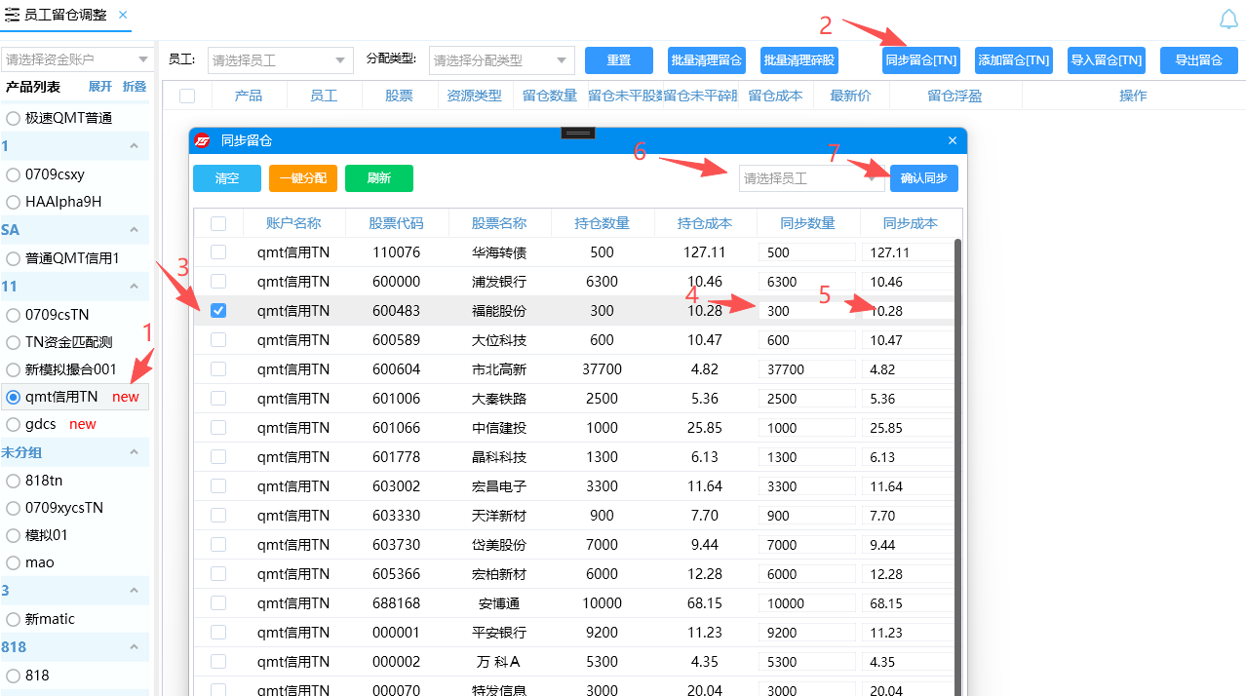
Task: Click the 导出留仓 button
Action: coord(1199,60)
